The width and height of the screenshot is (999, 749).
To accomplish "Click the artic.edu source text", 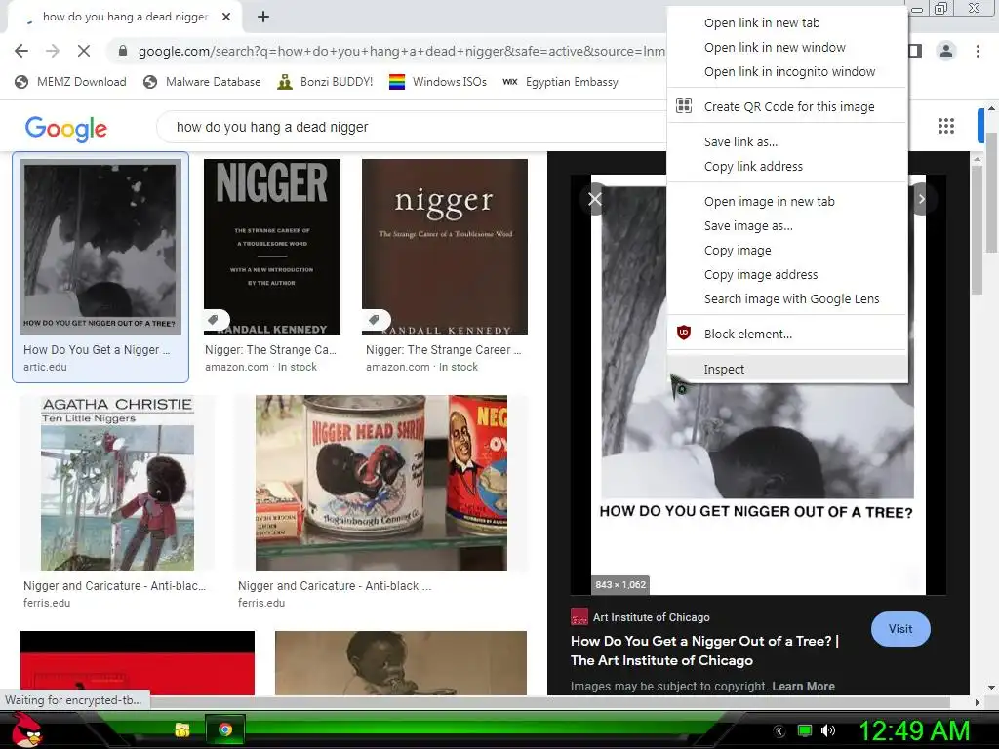I will 45,367.
